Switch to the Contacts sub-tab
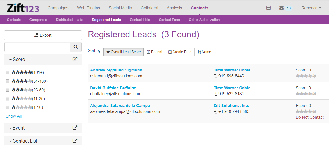This screenshot has width=329, height=145. click(x=14, y=20)
